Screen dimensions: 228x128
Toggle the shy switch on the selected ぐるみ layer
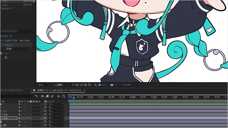[x=20, y=118]
